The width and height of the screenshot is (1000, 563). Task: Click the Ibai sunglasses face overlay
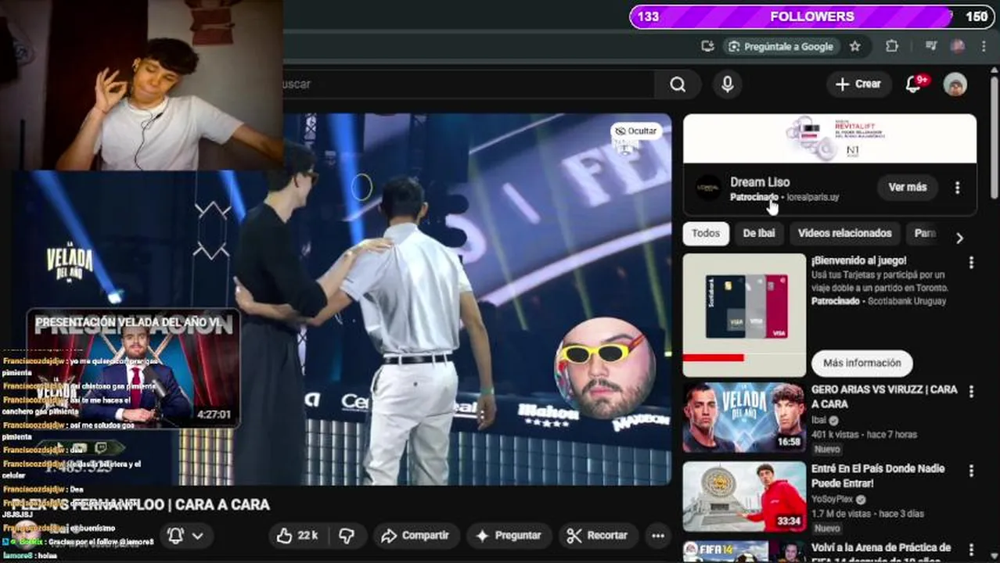click(603, 368)
